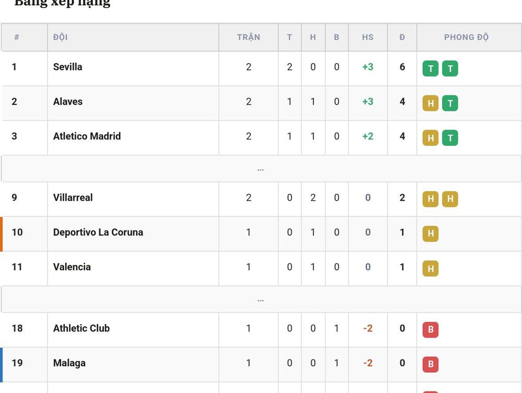This screenshot has height=393, width=522.
Task: Expand hidden rows between Atletico Madrid and Villarreal
Action: (260, 169)
